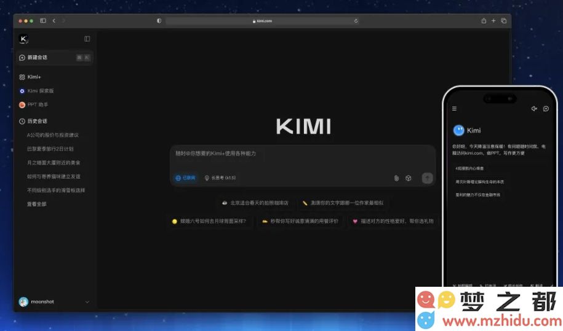Click the Safari privacy shield icon
Image resolution: width=563 pixels, height=331 pixels.
point(159,21)
